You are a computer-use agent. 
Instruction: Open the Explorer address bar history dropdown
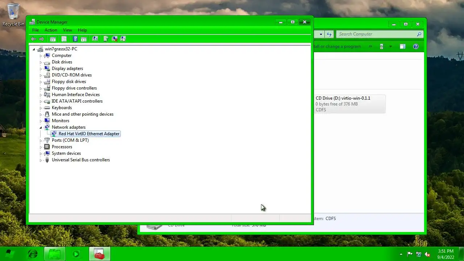click(x=321, y=34)
